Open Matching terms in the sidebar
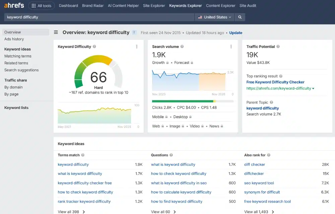The height and width of the screenshot is (214, 335). [18, 56]
